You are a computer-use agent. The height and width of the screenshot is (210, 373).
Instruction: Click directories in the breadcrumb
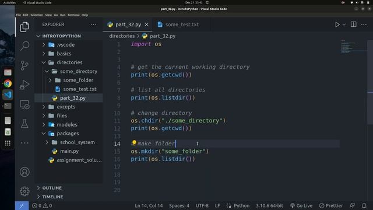[x=122, y=36]
